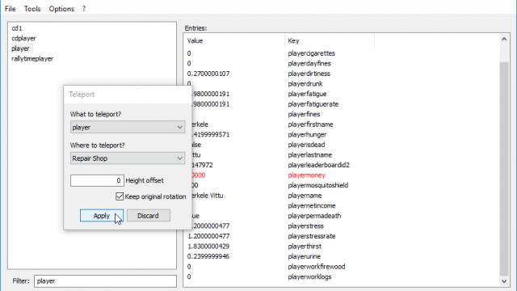Select the playerdrunk key
517x291 pixels.
(305, 84)
